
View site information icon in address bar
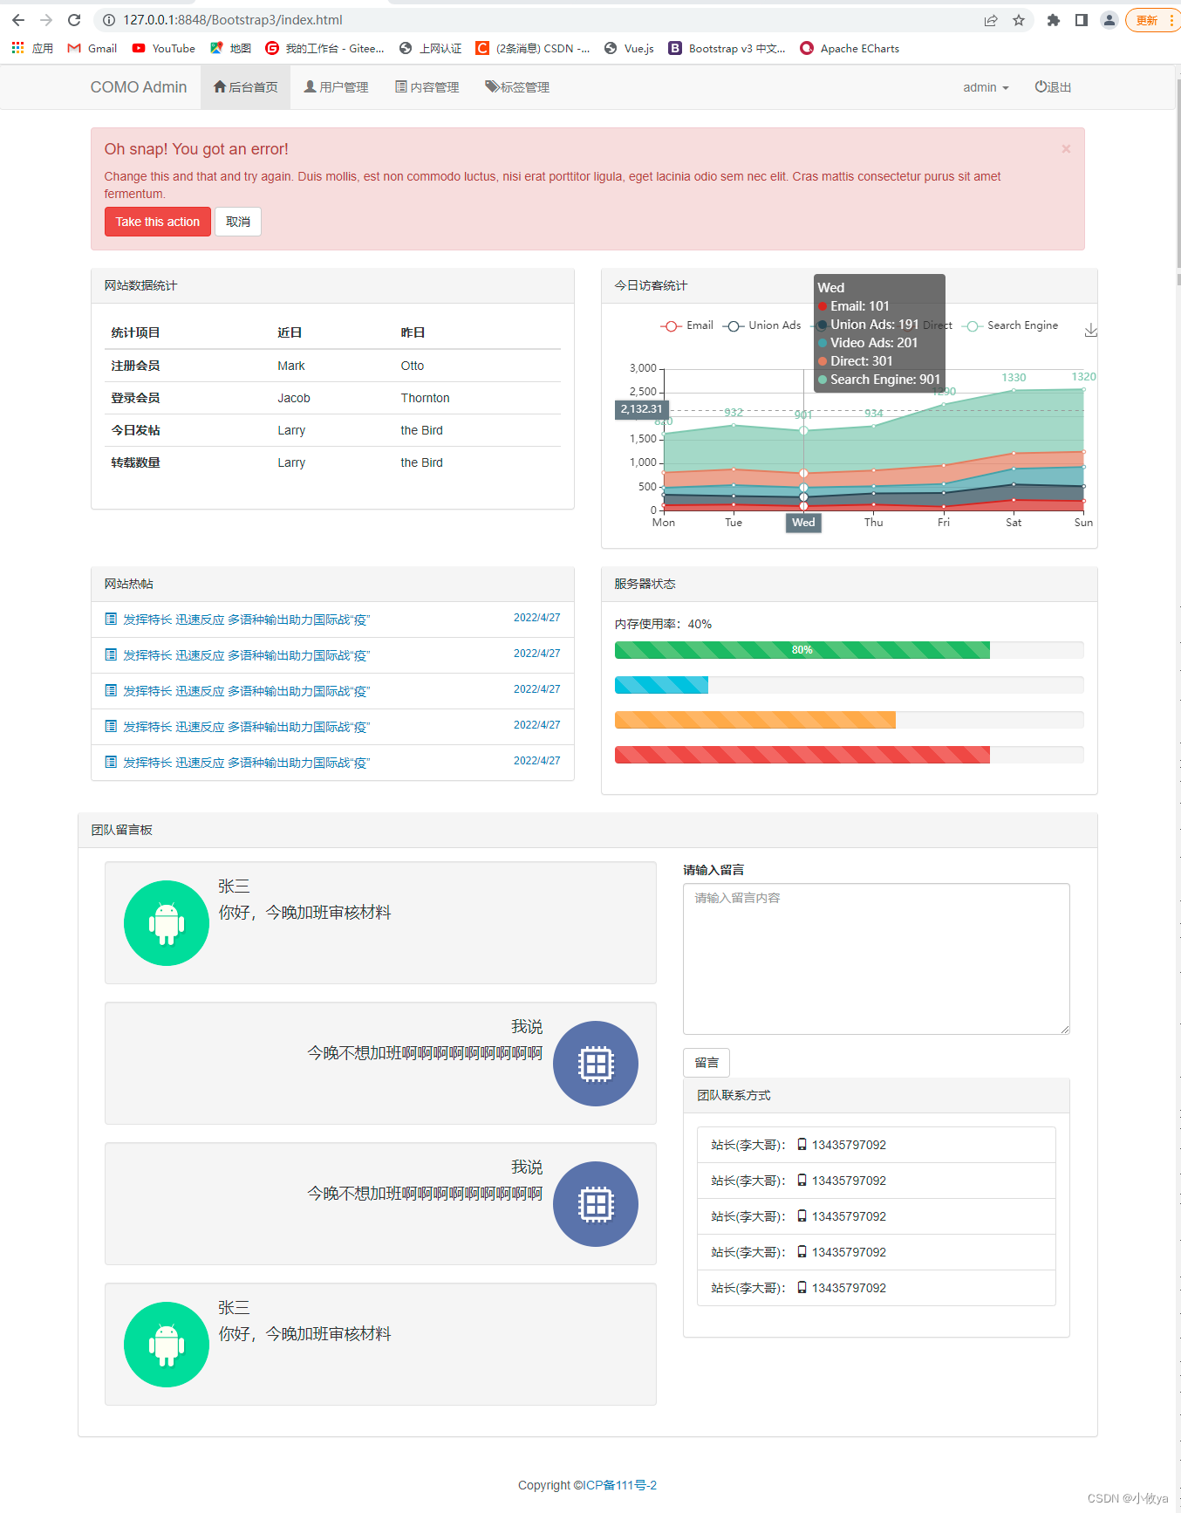[109, 20]
